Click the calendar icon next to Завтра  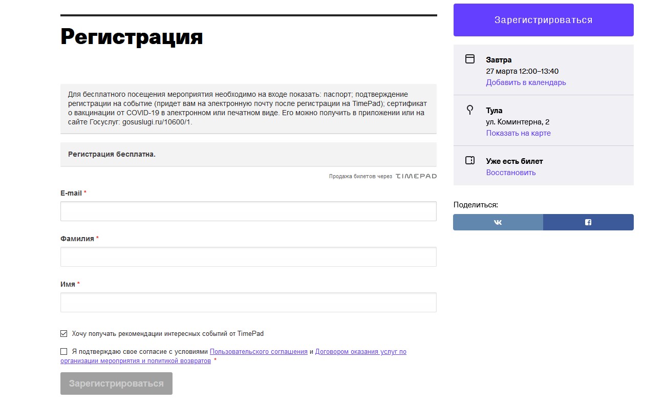470,59
